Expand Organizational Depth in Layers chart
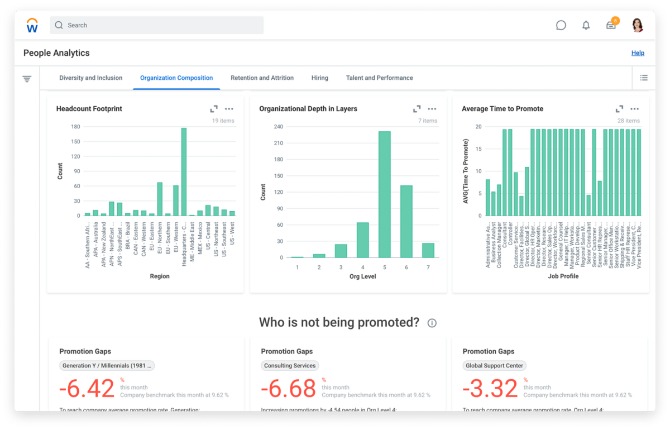Viewport: 670px width, 430px height. [x=417, y=109]
